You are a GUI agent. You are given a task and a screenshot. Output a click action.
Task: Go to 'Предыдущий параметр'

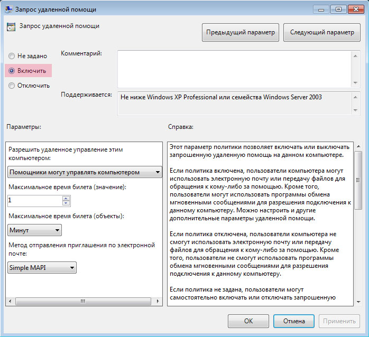241,32
